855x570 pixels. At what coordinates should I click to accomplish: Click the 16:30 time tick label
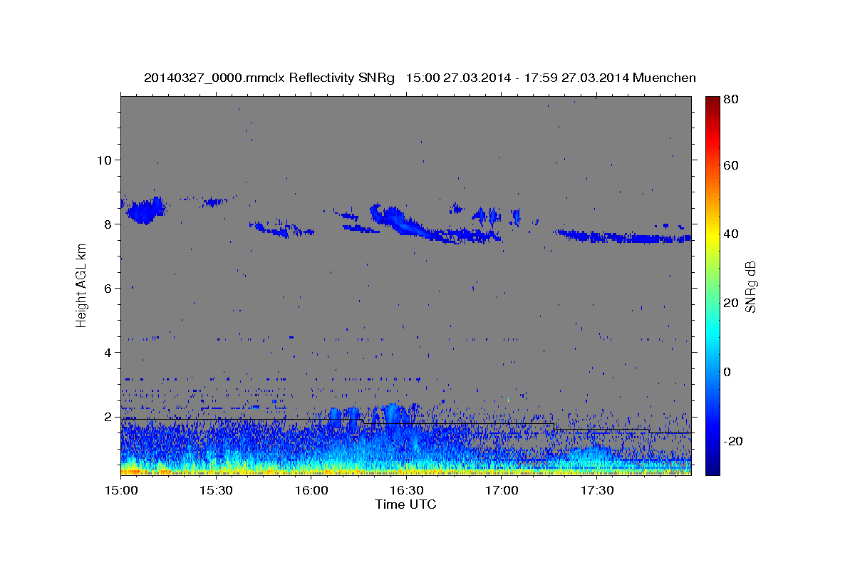[x=406, y=491]
